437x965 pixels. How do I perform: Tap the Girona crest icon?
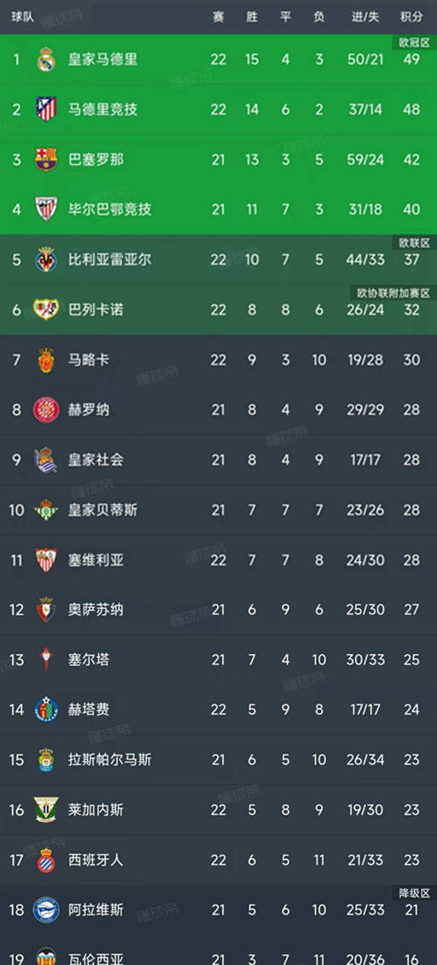pyautogui.click(x=45, y=410)
